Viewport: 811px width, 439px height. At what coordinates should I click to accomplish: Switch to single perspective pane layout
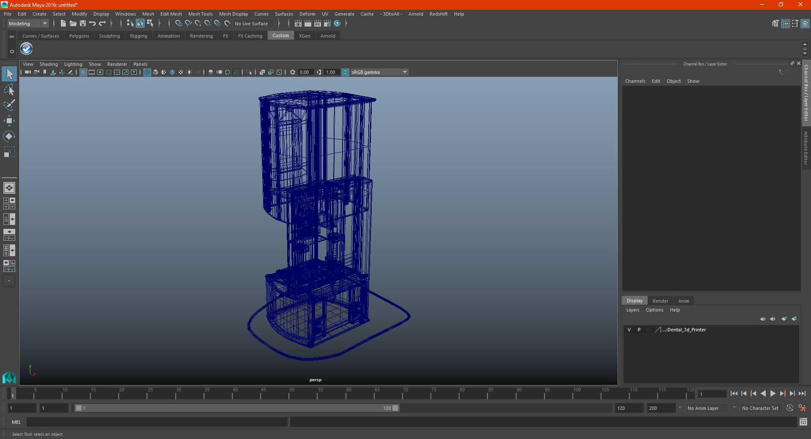tap(9, 188)
